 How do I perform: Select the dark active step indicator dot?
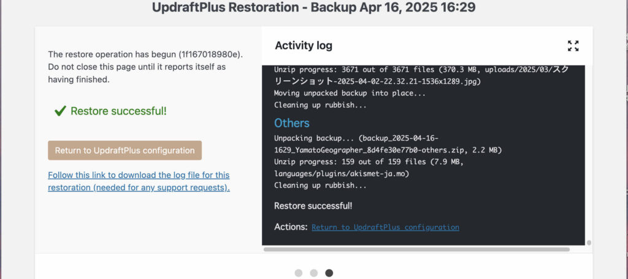point(329,273)
